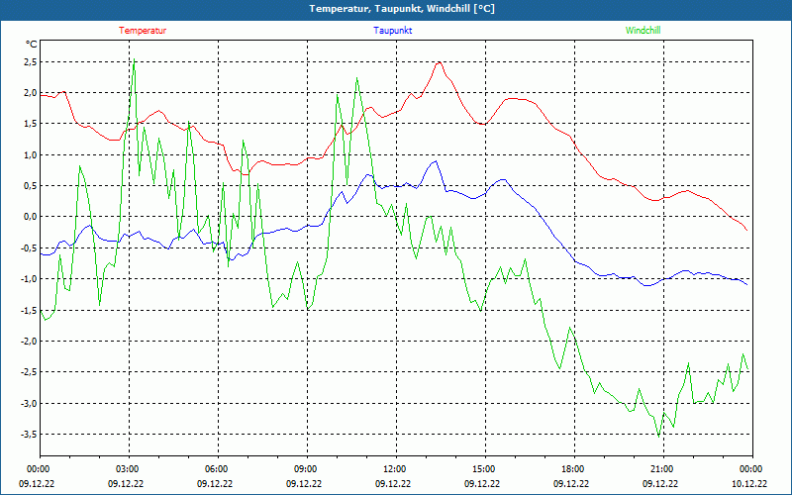
Task: Click the red Temperatur legend label
Action: tap(143, 31)
